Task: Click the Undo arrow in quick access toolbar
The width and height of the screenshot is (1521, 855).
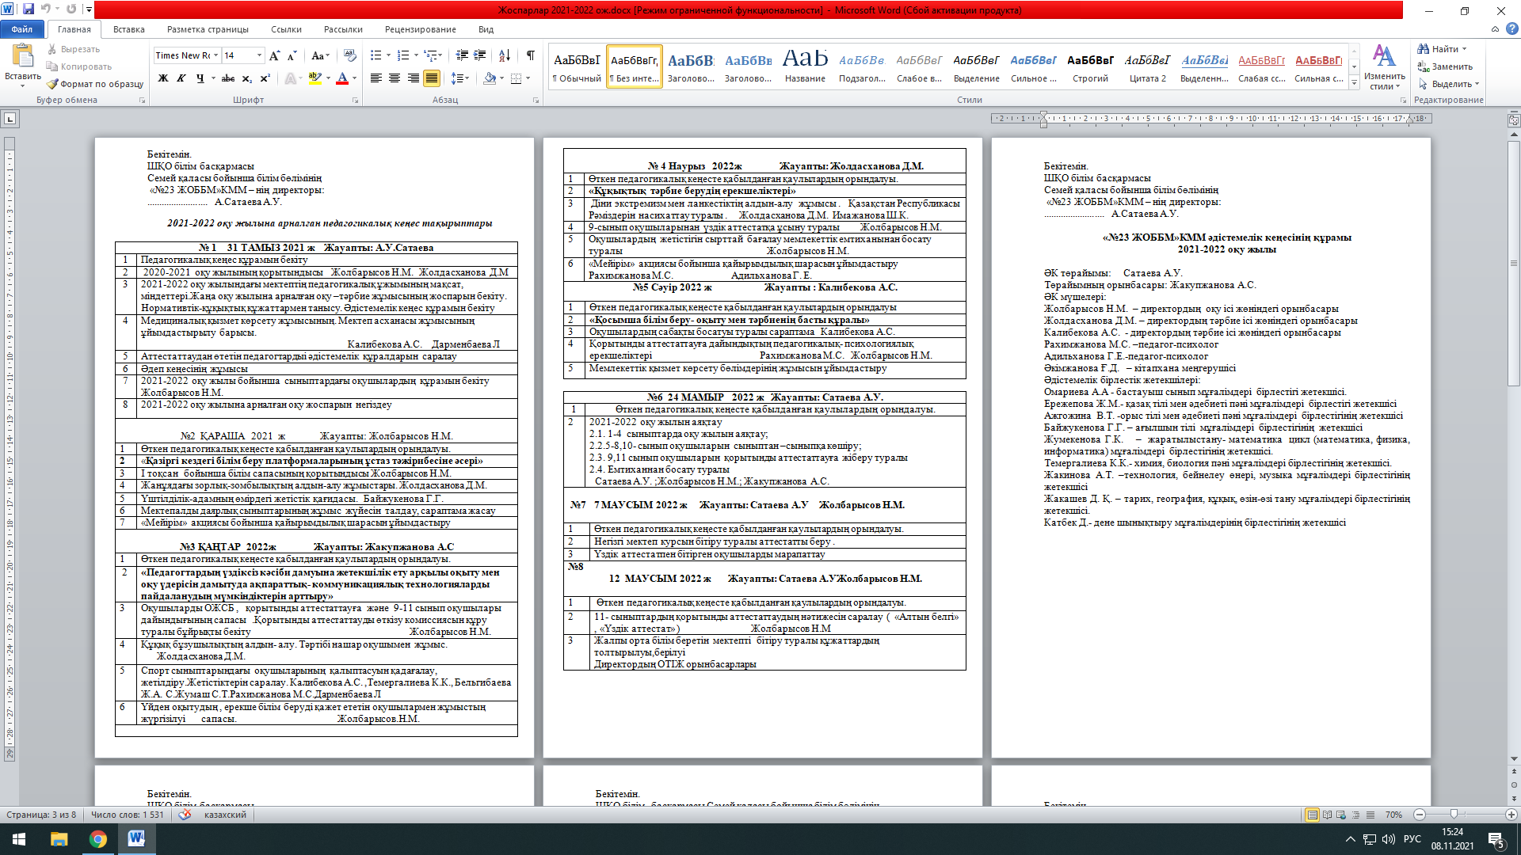Action: (46, 9)
